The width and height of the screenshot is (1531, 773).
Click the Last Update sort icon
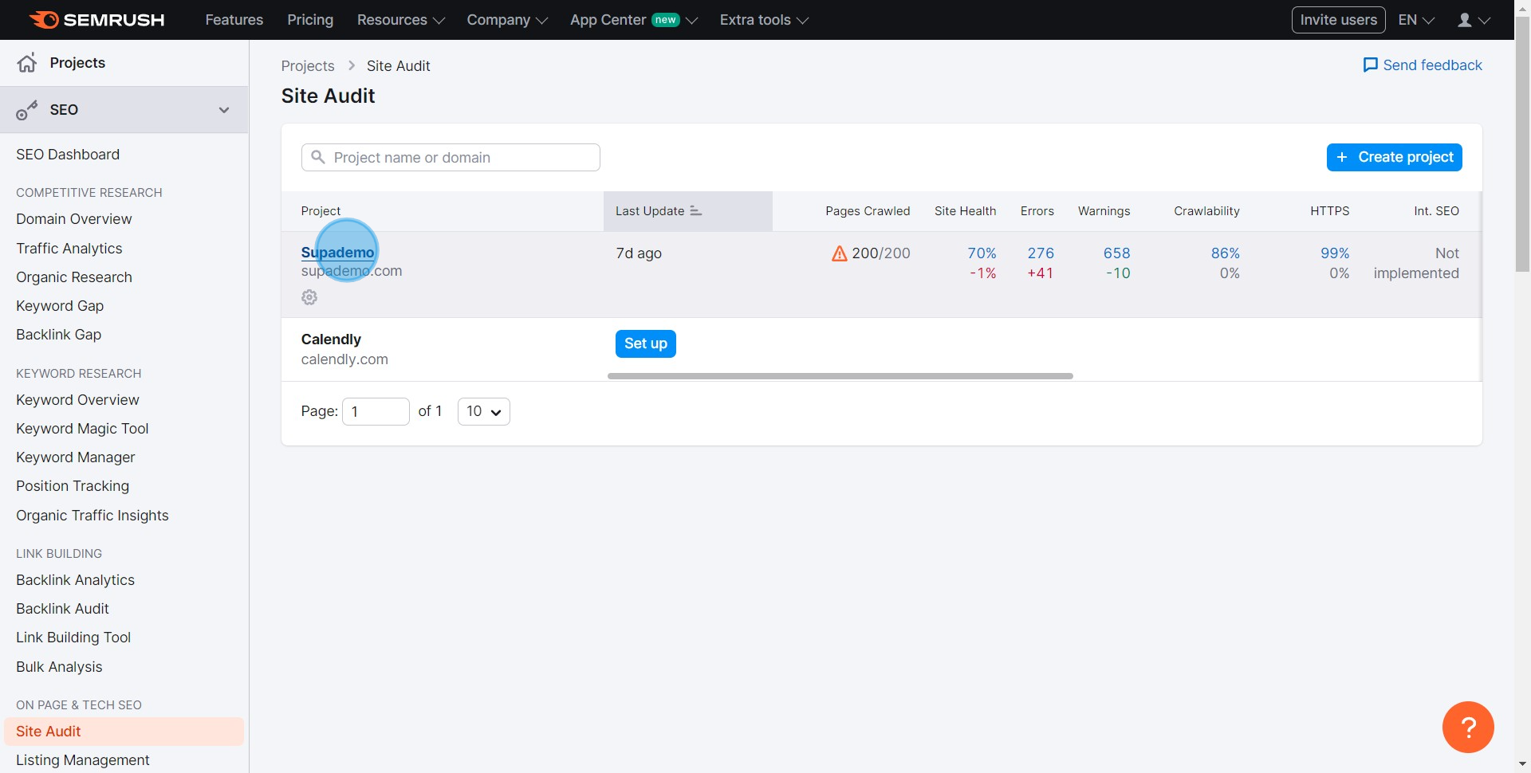[x=695, y=211]
